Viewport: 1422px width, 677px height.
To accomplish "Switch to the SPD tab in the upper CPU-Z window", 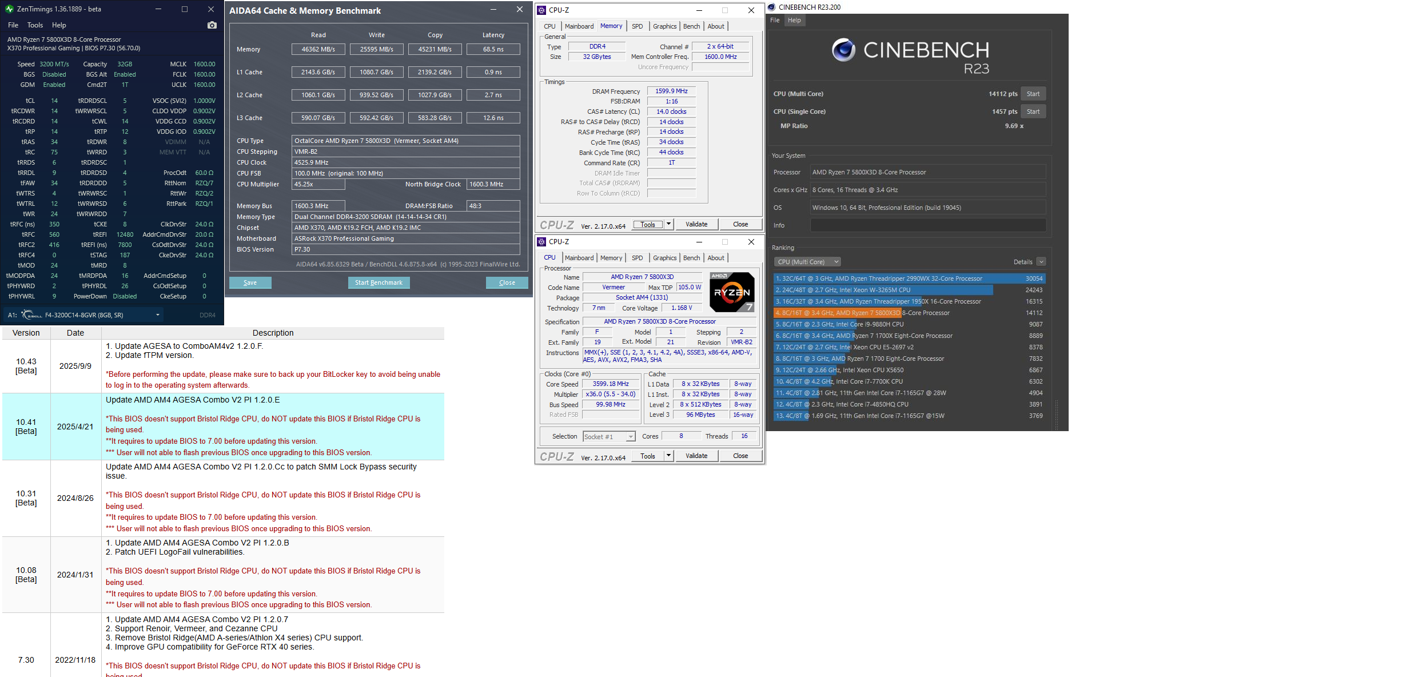I will 637,26.
